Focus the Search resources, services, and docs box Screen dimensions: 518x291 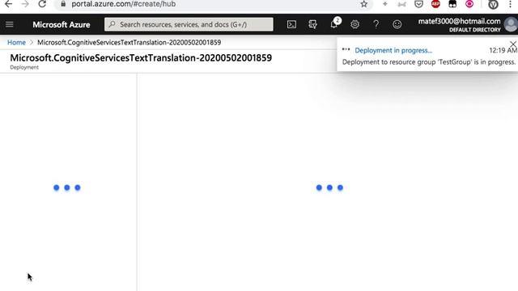[189, 24]
